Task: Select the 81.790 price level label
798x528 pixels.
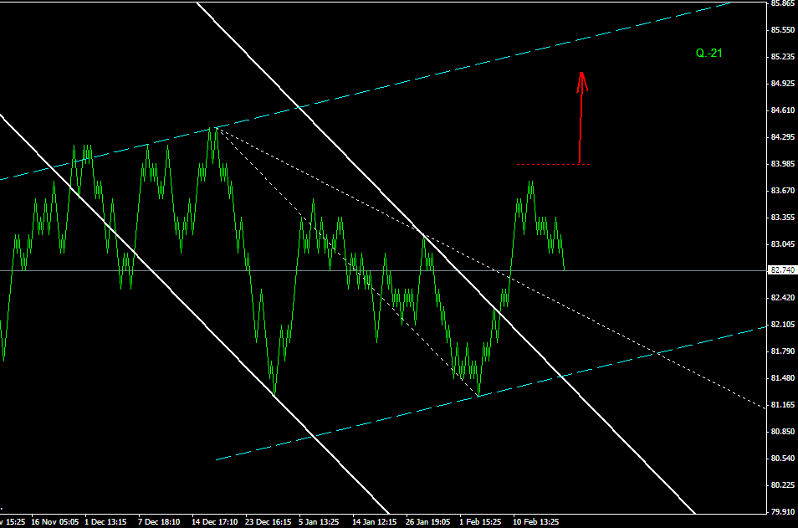Action: coord(783,351)
